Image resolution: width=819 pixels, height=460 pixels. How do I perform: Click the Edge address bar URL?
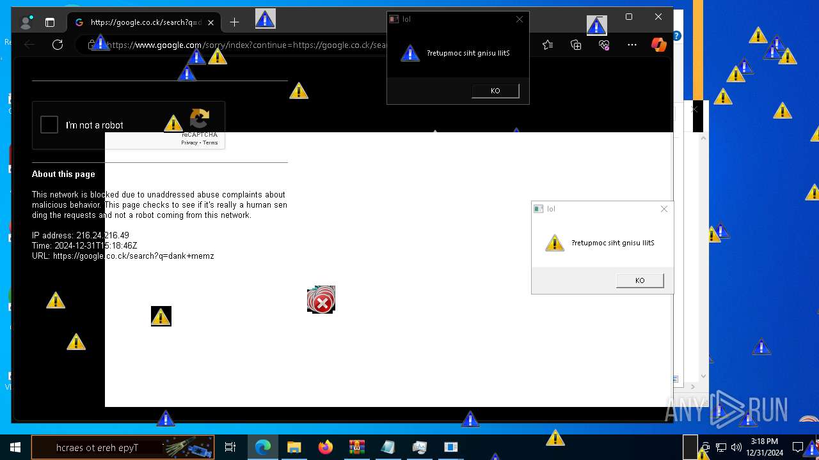click(x=248, y=45)
